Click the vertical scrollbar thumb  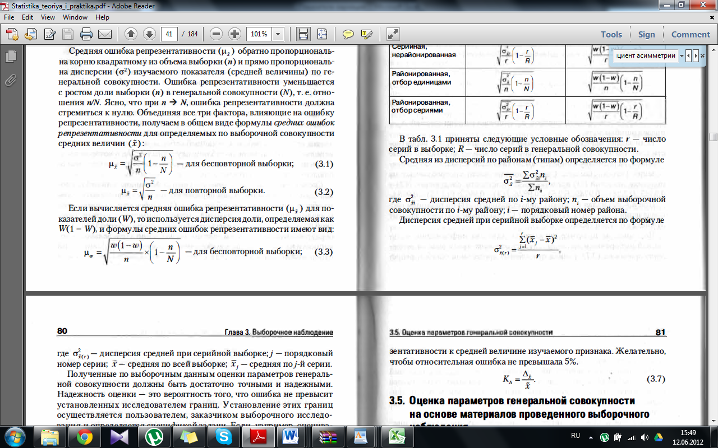point(713,137)
